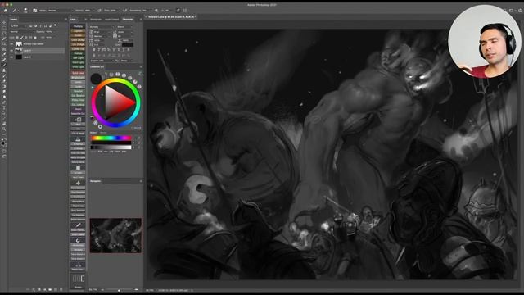Open the brush preset picker in options bar
524x295 pixels.
point(25,11)
